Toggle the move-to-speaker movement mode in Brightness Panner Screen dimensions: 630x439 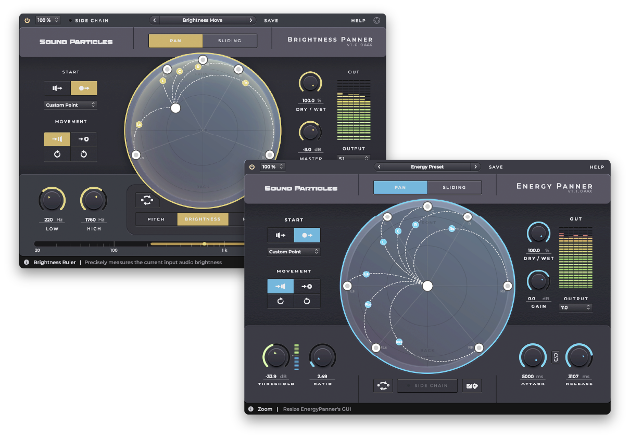tap(57, 139)
